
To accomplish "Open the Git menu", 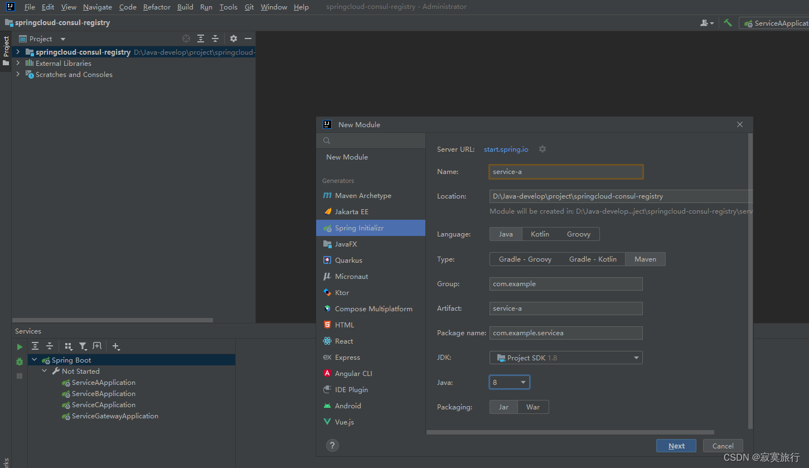I will click(x=249, y=7).
